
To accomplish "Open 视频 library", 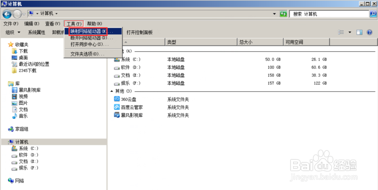I will point(23,97).
